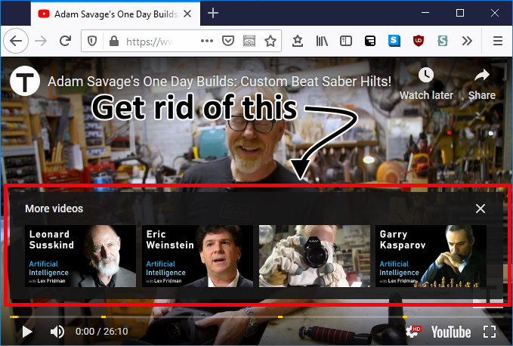Seek on the video progress bar
This screenshot has height=346, width=513.
256,317
